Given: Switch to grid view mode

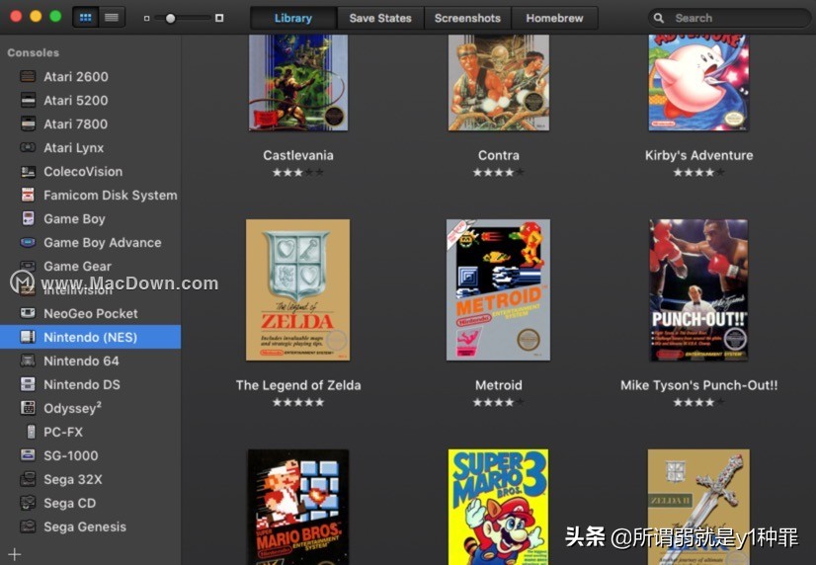Looking at the screenshot, I should [x=86, y=18].
